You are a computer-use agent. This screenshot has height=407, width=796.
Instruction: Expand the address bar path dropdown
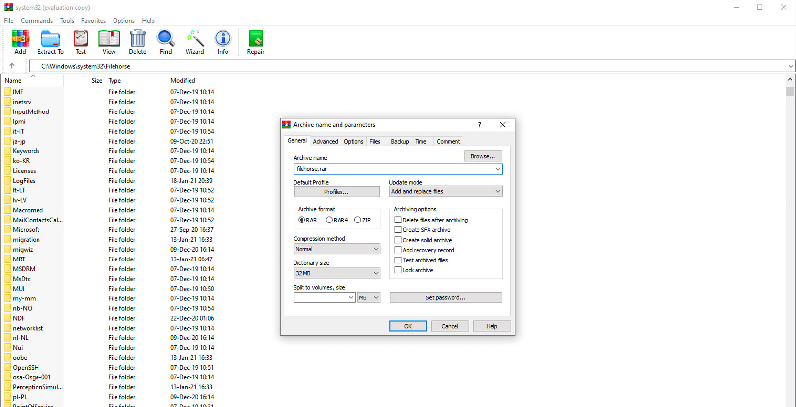point(790,66)
